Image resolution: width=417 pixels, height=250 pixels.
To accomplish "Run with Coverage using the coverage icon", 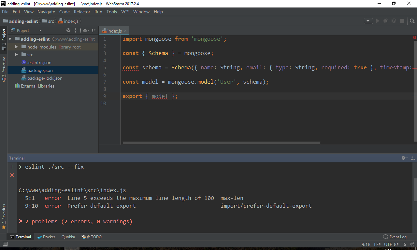I will (394, 21).
